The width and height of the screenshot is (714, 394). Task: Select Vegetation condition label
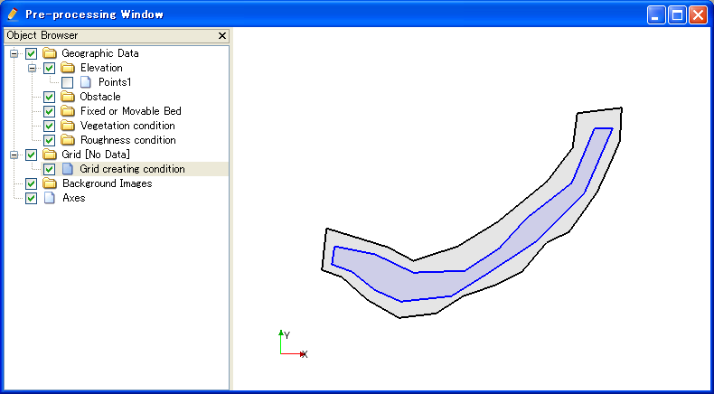point(127,126)
